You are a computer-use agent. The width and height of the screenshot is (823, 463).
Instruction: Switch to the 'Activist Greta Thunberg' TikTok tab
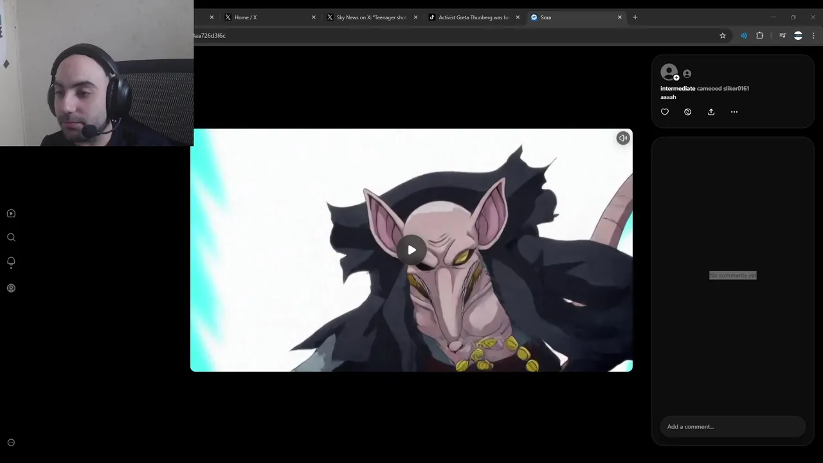coord(473,17)
